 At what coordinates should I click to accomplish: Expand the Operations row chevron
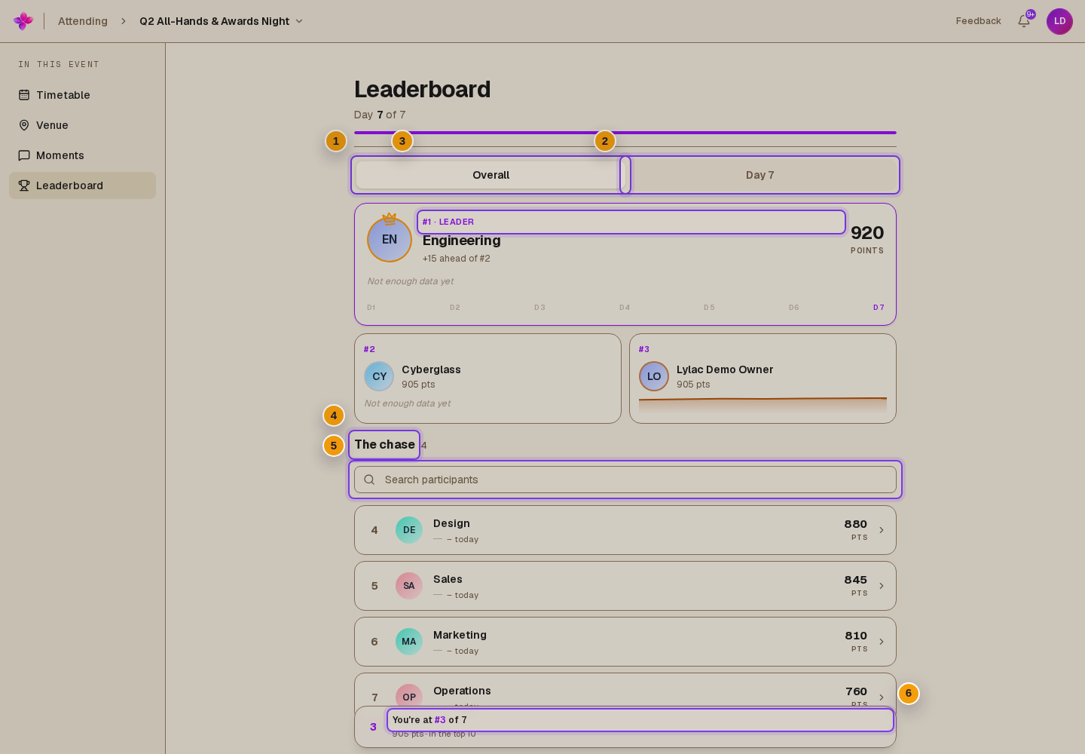pyautogui.click(x=882, y=697)
